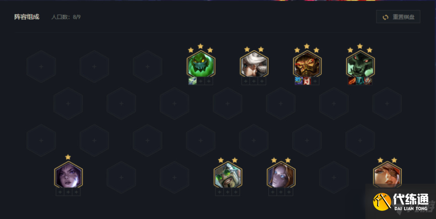Click Zac's equipped first item icon
The width and height of the screenshot is (436, 219).
tap(192, 81)
